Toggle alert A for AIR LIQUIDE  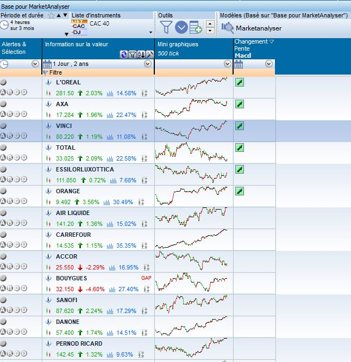click(x=3, y=223)
